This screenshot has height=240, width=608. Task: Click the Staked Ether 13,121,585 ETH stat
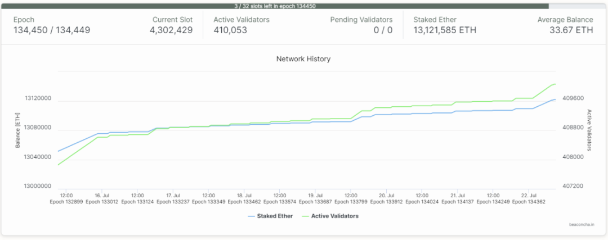(x=445, y=30)
